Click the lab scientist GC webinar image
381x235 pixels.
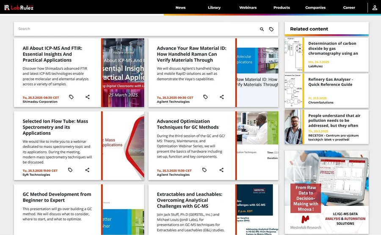click(257, 145)
